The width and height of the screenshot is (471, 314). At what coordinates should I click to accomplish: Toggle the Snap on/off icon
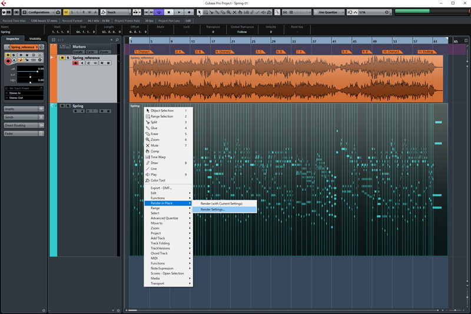[x=285, y=12]
